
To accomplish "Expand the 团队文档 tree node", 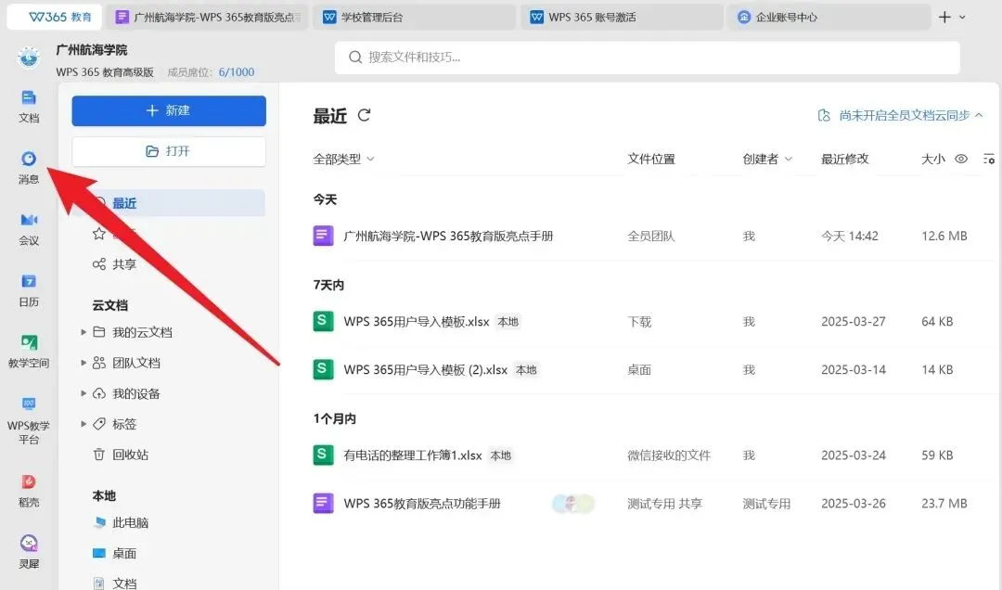I will pyautogui.click(x=83, y=363).
